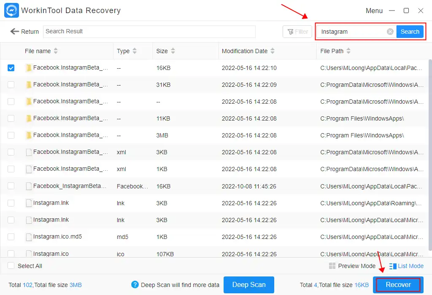Viewport: 432px width, 295px height.
Task: Click the Filter button
Action: click(x=297, y=32)
